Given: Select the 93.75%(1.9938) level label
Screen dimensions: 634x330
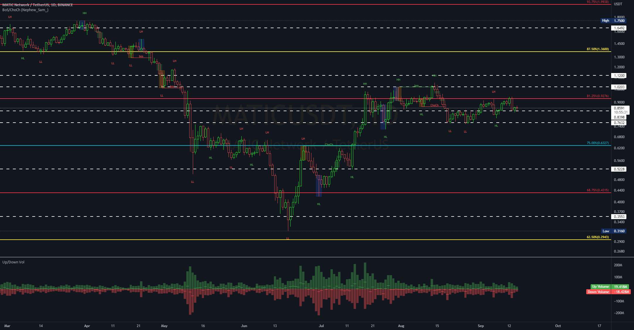Looking at the screenshot, I should 598,2.
